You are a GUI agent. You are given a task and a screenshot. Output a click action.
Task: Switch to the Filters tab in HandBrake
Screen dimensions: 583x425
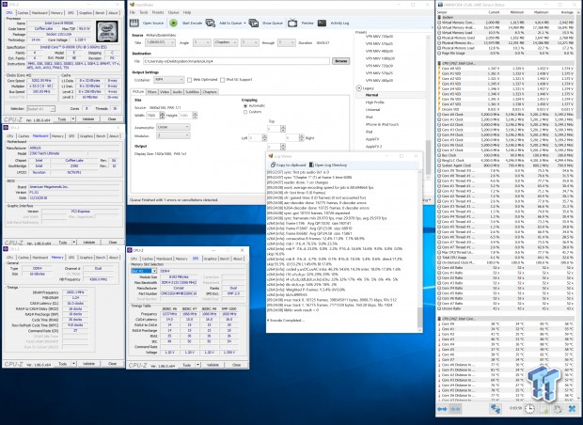(151, 92)
